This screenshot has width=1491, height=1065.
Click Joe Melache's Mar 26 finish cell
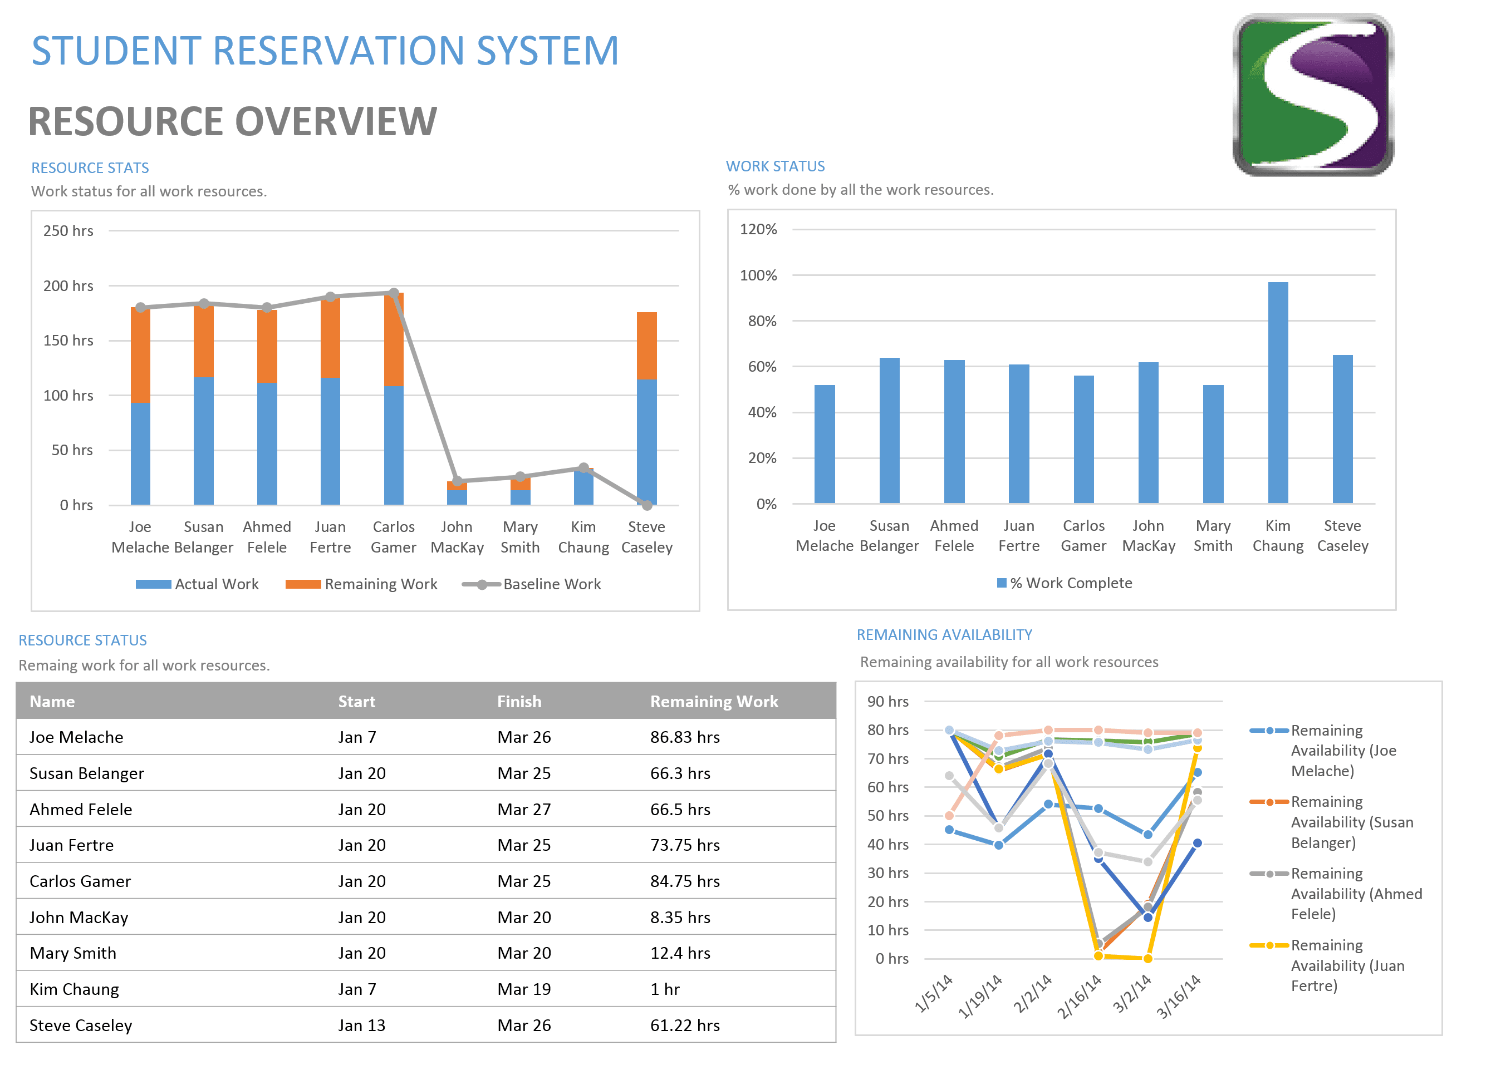click(x=524, y=737)
